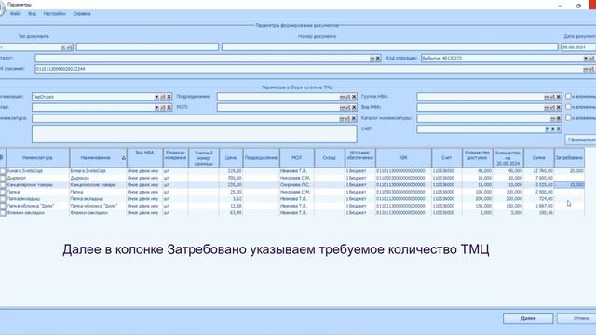
Task: Clear Склад field with X icon
Action: [169, 108]
